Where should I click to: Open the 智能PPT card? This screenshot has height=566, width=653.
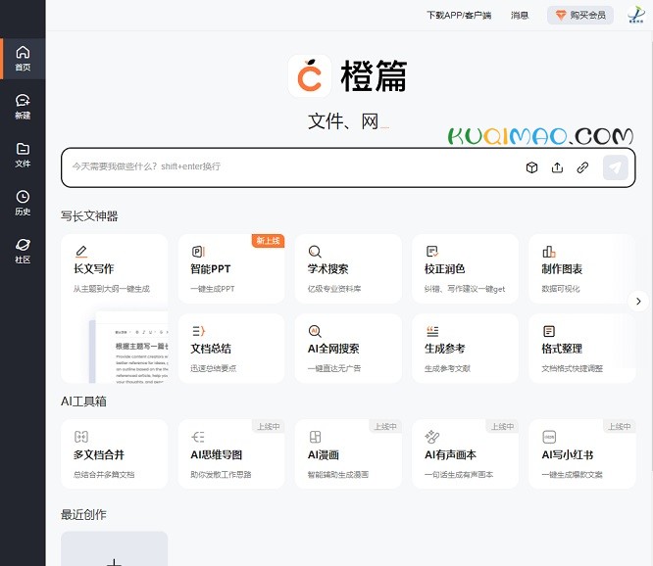[231, 268]
